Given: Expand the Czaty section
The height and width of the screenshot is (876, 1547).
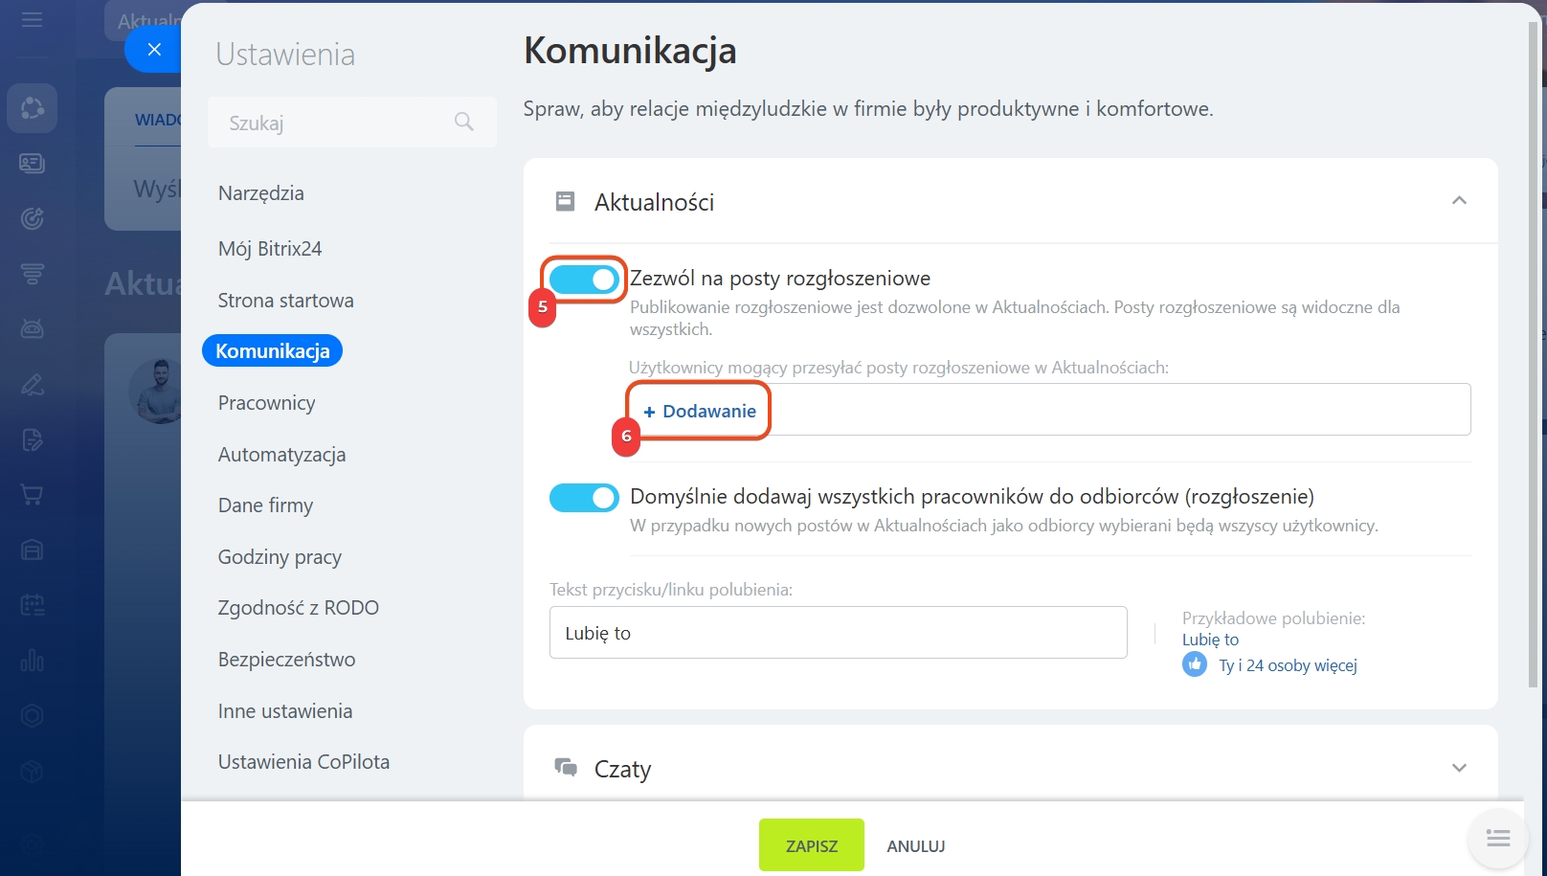Looking at the screenshot, I should pos(1459,768).
